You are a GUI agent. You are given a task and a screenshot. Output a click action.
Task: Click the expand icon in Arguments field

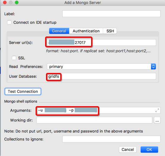(157, 110)
